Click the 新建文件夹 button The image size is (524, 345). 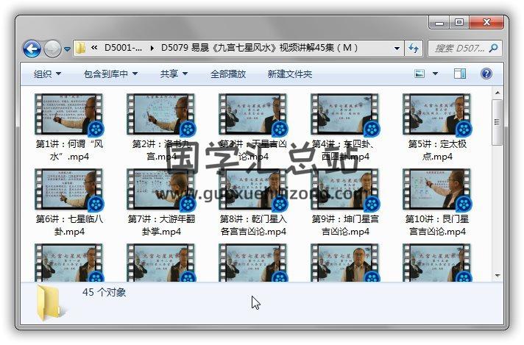pyautogui.click(x=289, y=74)
